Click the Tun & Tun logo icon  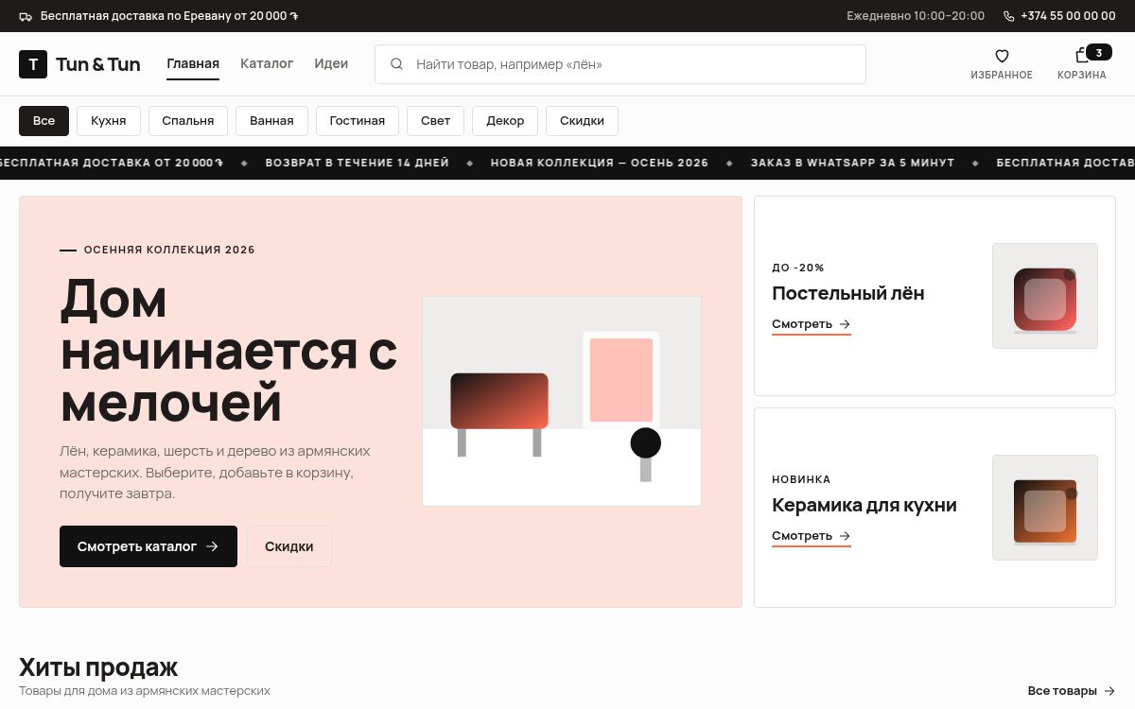tap(33, 64)
